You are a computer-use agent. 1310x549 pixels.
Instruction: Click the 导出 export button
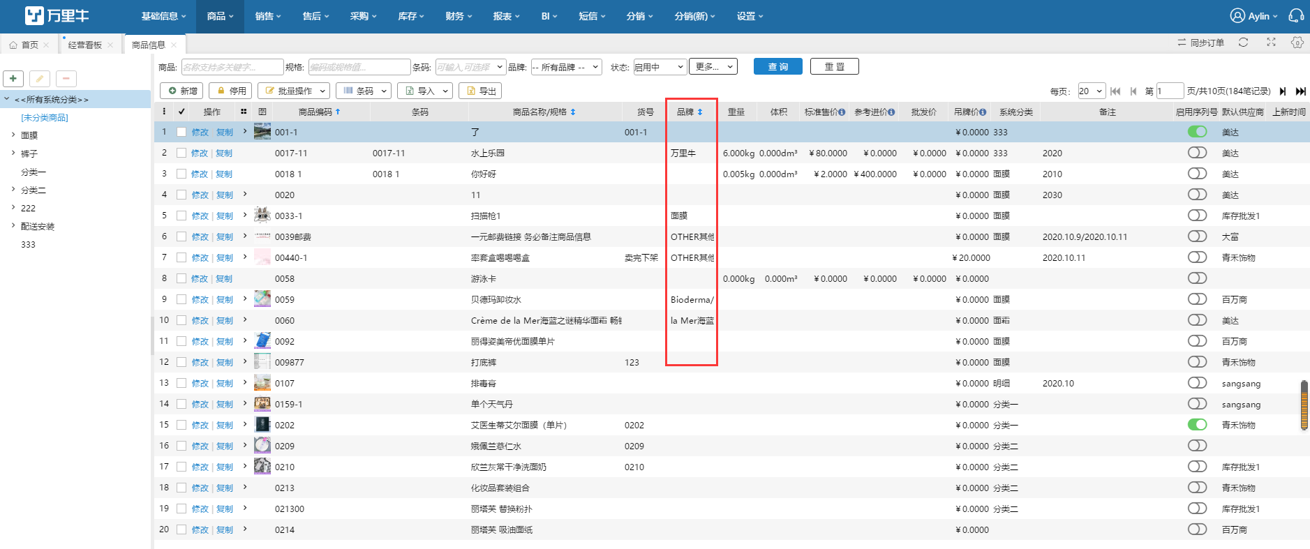480,91
